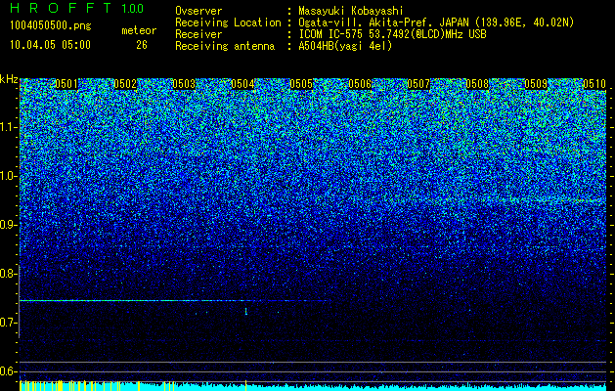The width and height of the screenshot is (615, 391).
Task: Click time marker 0506
Action: [x=360, y=84]
